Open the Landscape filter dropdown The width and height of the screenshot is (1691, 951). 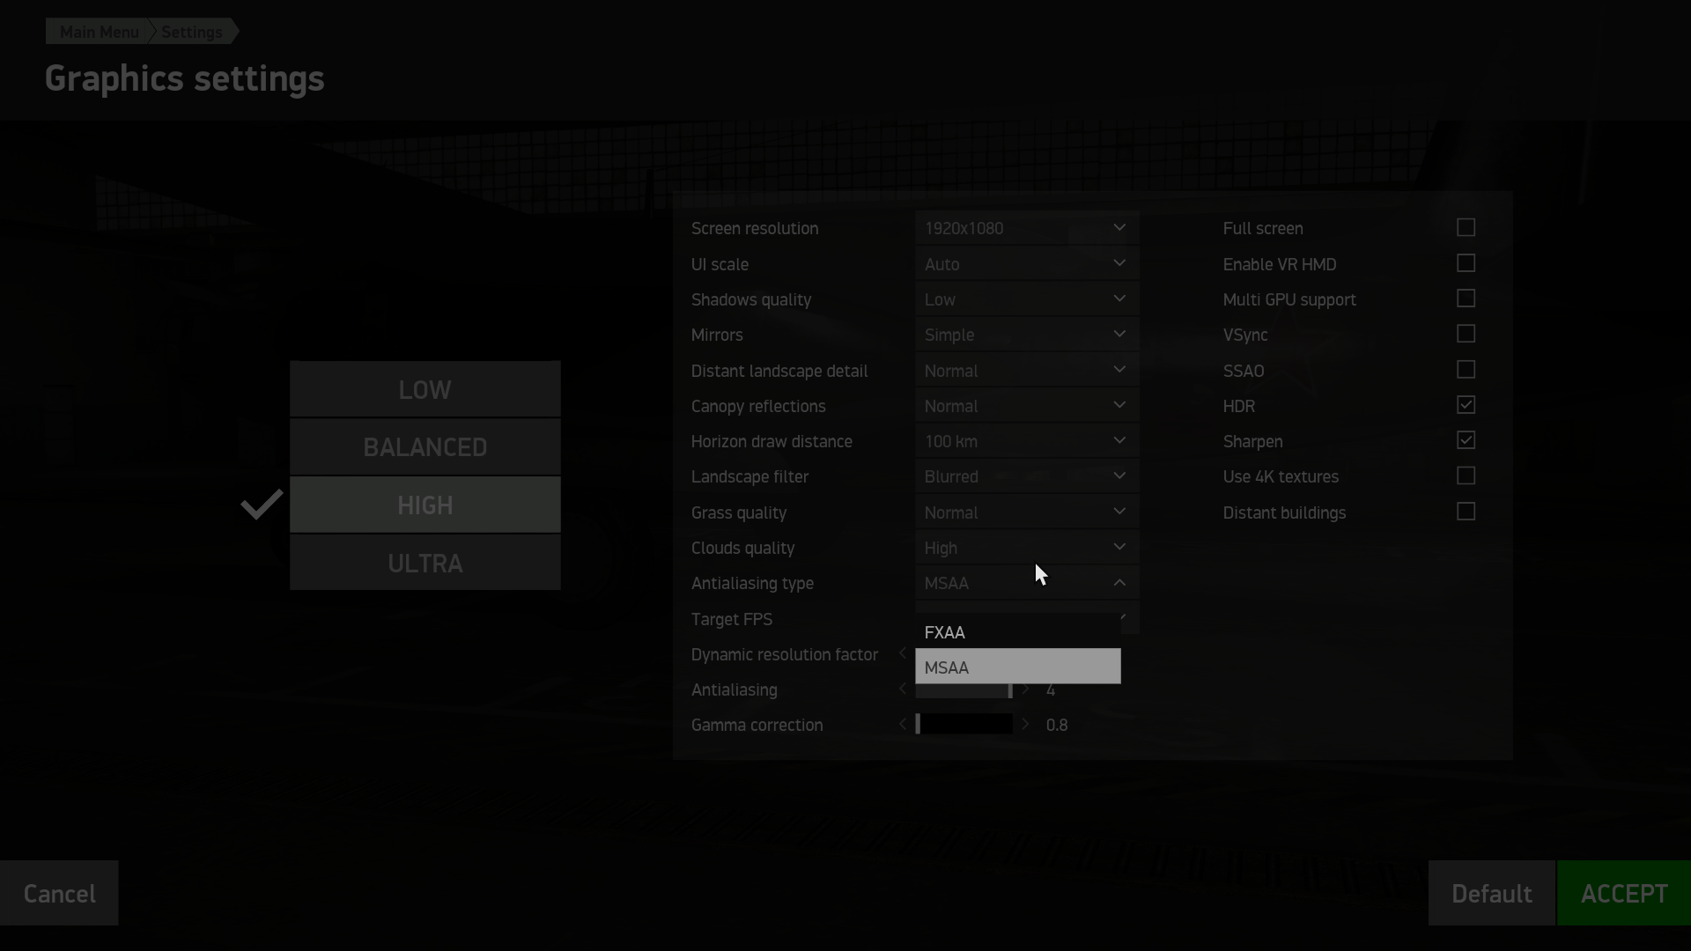[x=1027, y=476]
